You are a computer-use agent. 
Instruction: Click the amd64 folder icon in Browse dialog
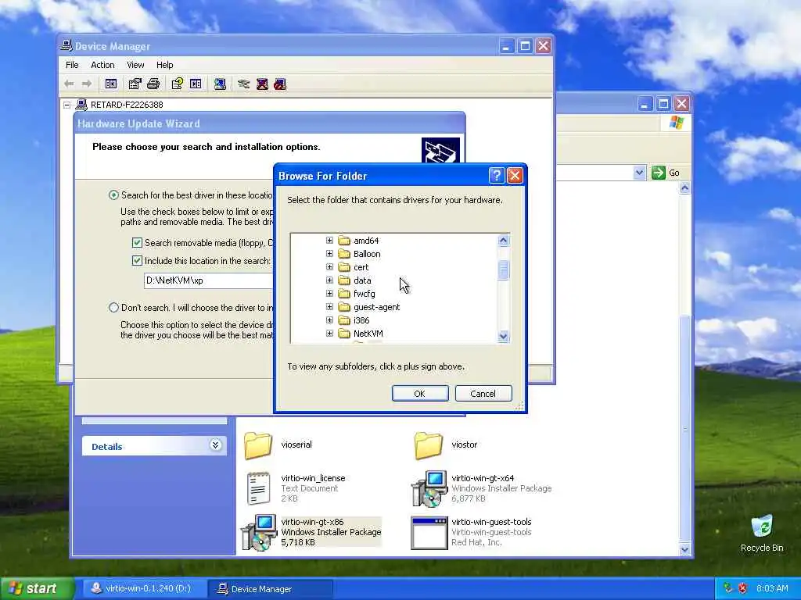point(344,241)
